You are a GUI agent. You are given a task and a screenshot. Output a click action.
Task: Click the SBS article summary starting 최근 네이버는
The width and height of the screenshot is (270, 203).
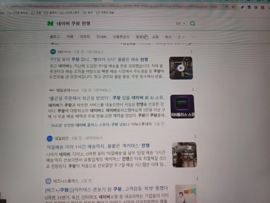tap(107, 71)
